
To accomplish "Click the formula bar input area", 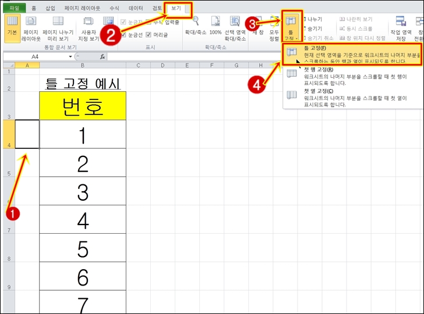I will (x=195, y=57).
